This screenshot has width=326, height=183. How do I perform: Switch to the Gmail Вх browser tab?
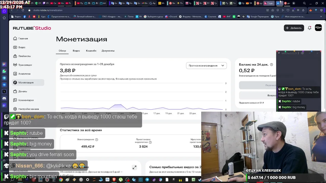145,3
